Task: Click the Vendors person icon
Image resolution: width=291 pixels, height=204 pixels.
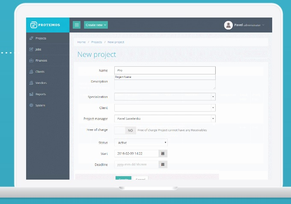Action: click(31, 83)
